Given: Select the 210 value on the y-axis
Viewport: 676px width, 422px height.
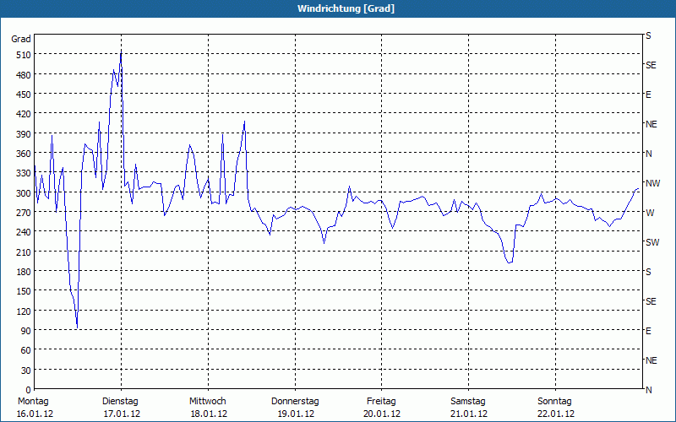Looking at the screenshot, I should point(24,252).
